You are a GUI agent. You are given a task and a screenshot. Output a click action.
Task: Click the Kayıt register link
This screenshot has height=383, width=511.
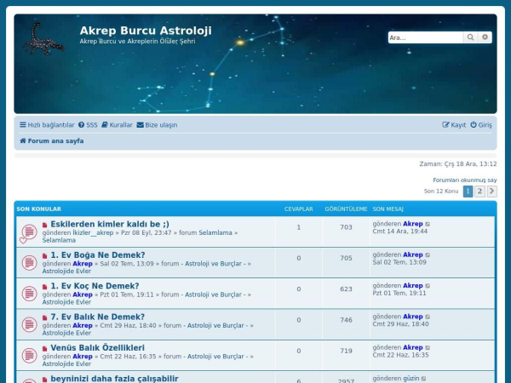point(454,125)
